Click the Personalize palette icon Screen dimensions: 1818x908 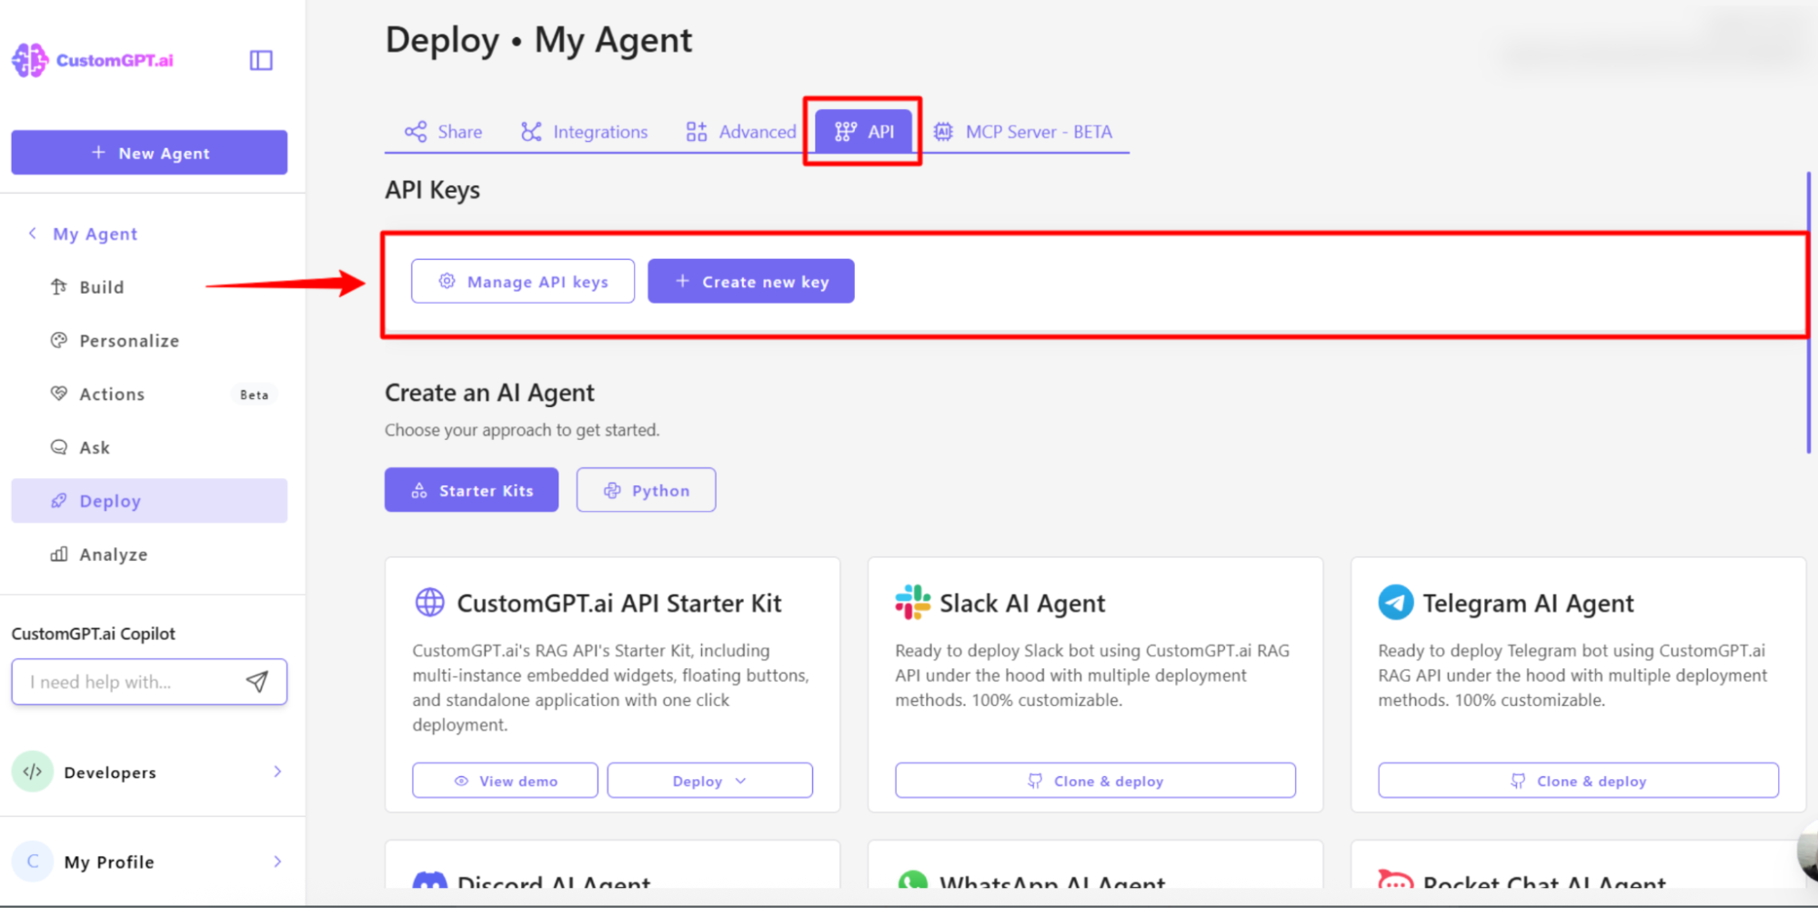click(59, 340)
